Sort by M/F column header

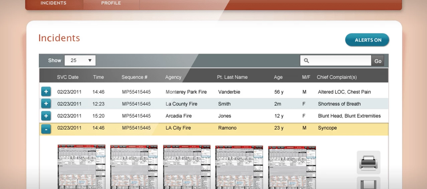tap(306, 77)
